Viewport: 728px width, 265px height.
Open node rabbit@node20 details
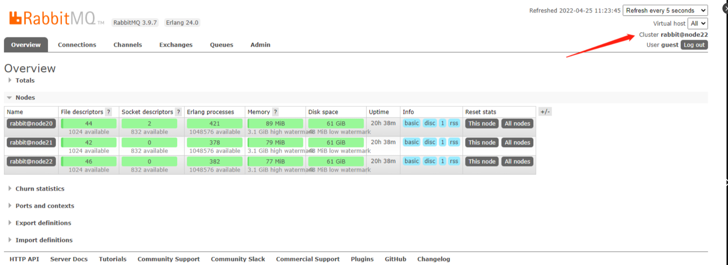31,123
